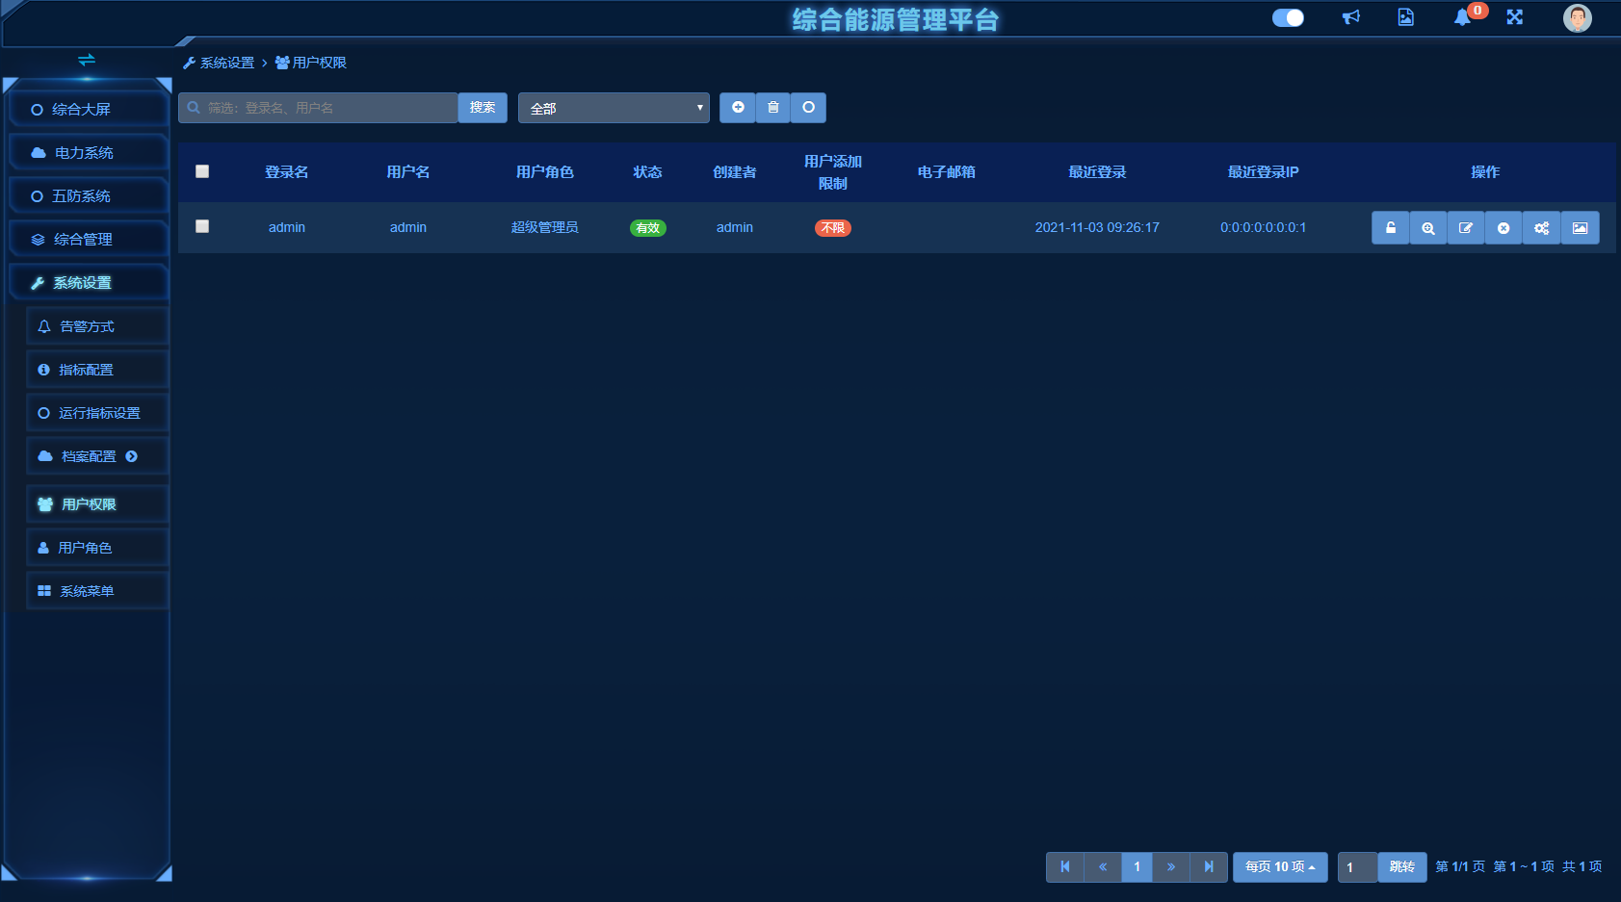Click the 搜索 search button
Viewport: 1621px width, 902px height.
[483, 108]
